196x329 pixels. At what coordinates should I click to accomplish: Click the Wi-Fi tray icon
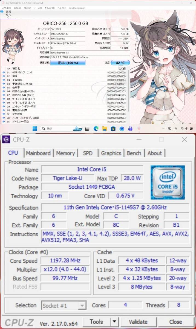(x=182, y=128)
